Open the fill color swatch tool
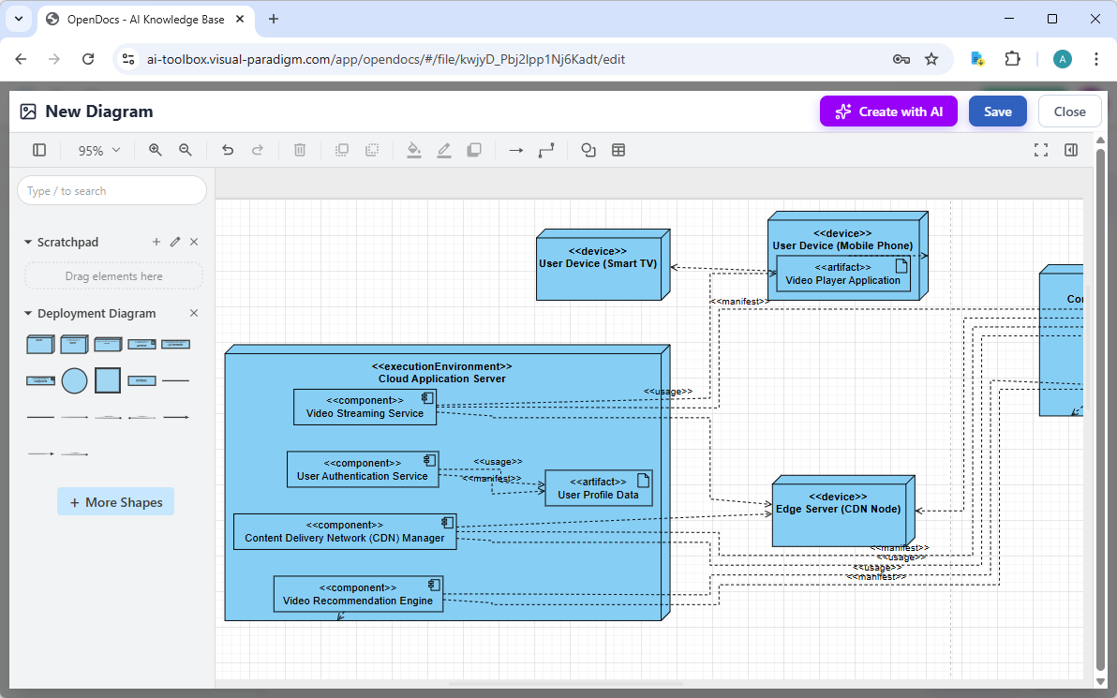The image size is (1117, 698). click(x=414, y=150)
